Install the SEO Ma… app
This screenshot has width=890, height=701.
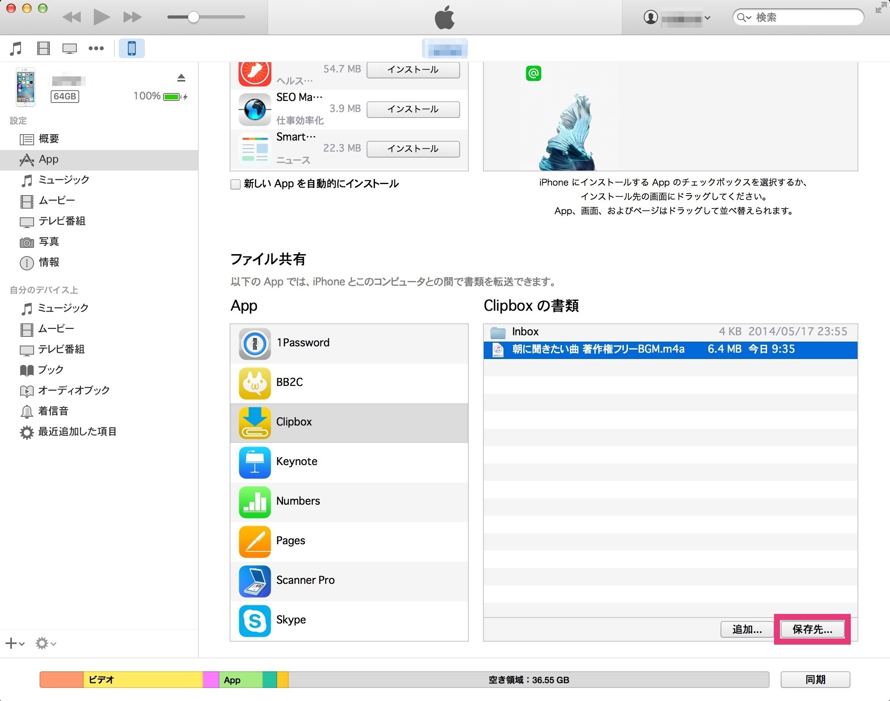coord(413,109)
